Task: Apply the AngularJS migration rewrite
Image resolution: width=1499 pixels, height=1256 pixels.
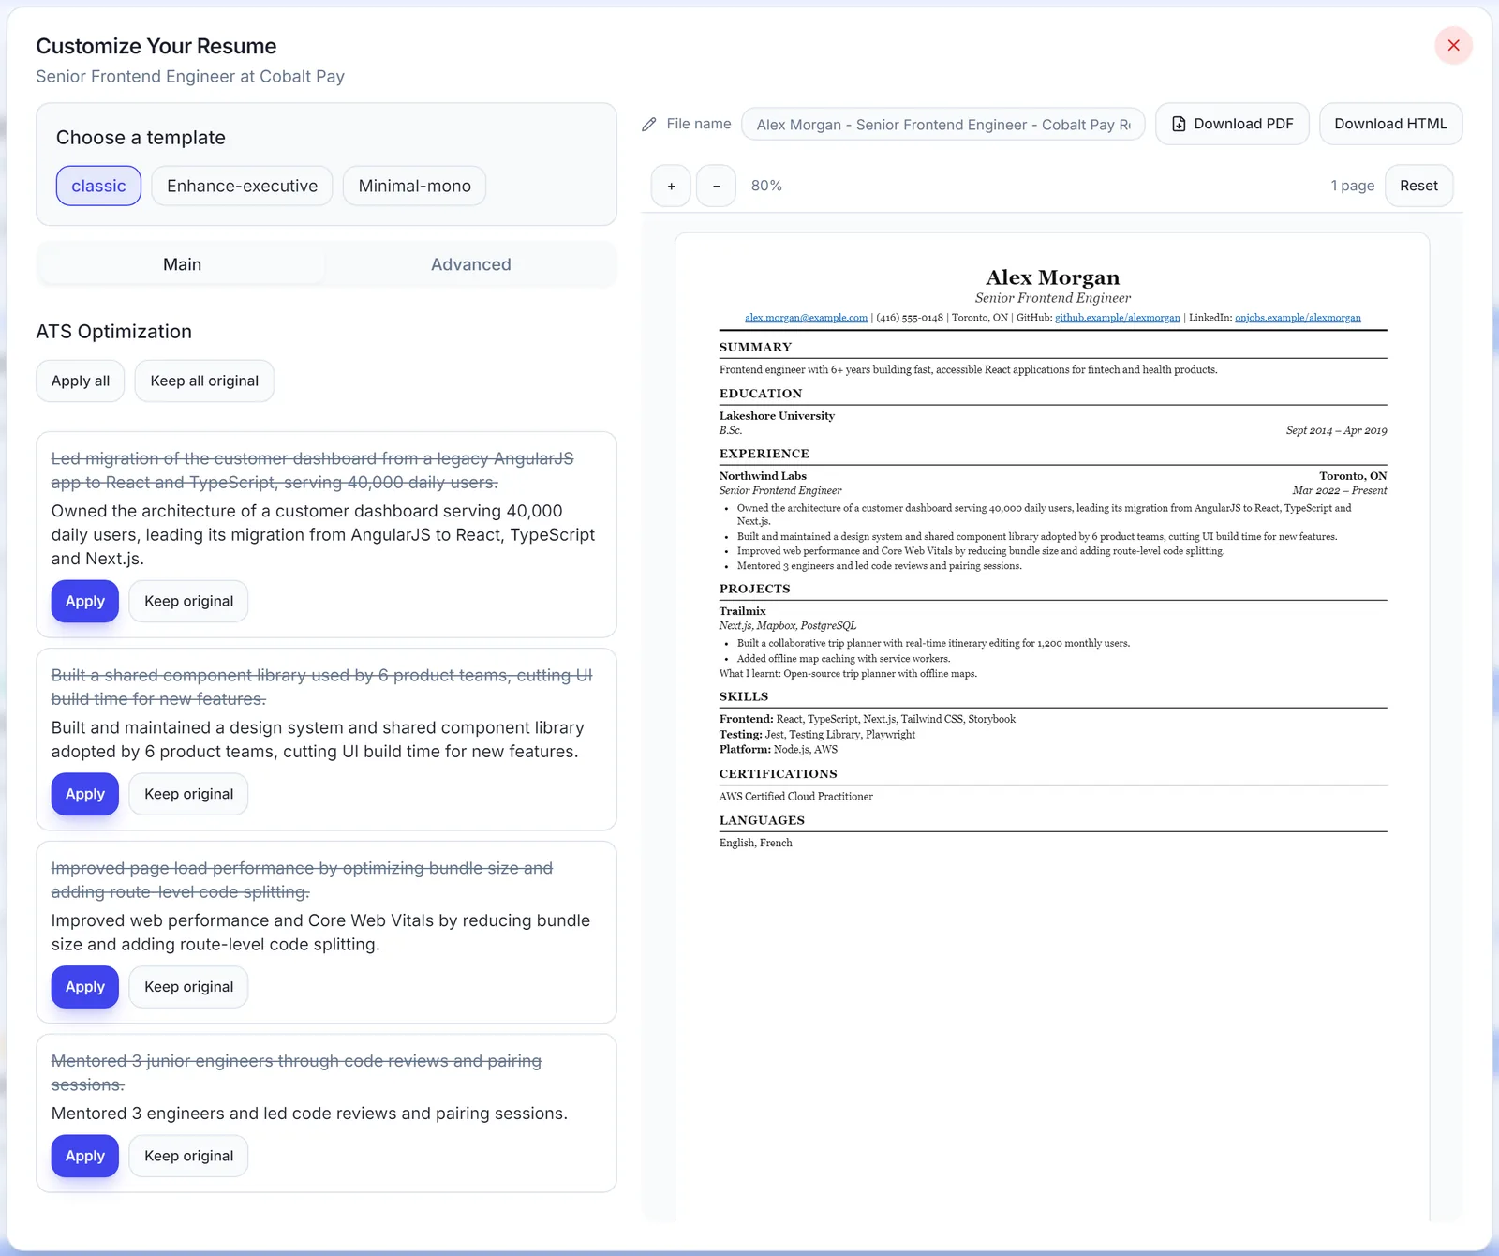Action: 85,601
